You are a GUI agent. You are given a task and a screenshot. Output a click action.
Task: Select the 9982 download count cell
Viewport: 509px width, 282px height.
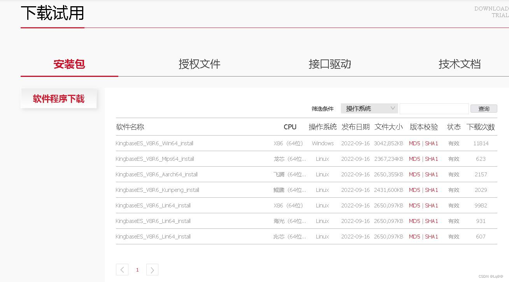point(481,205)
